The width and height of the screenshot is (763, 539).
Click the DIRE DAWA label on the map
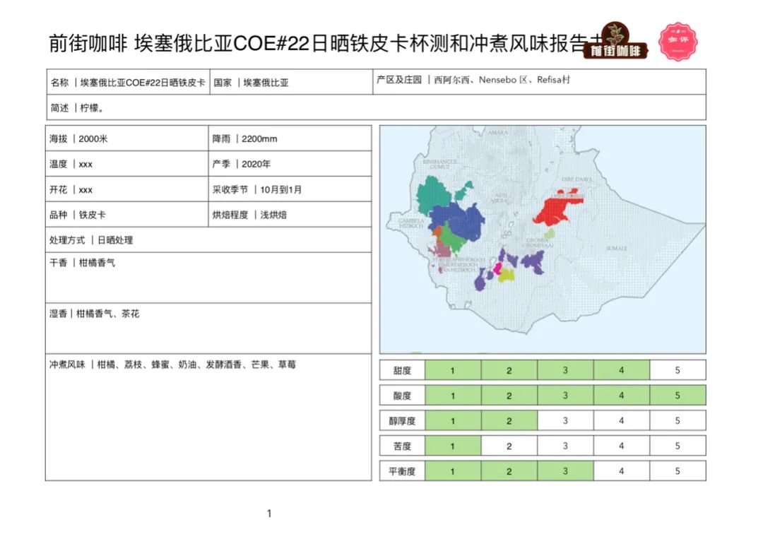click(x=576, y=179)
